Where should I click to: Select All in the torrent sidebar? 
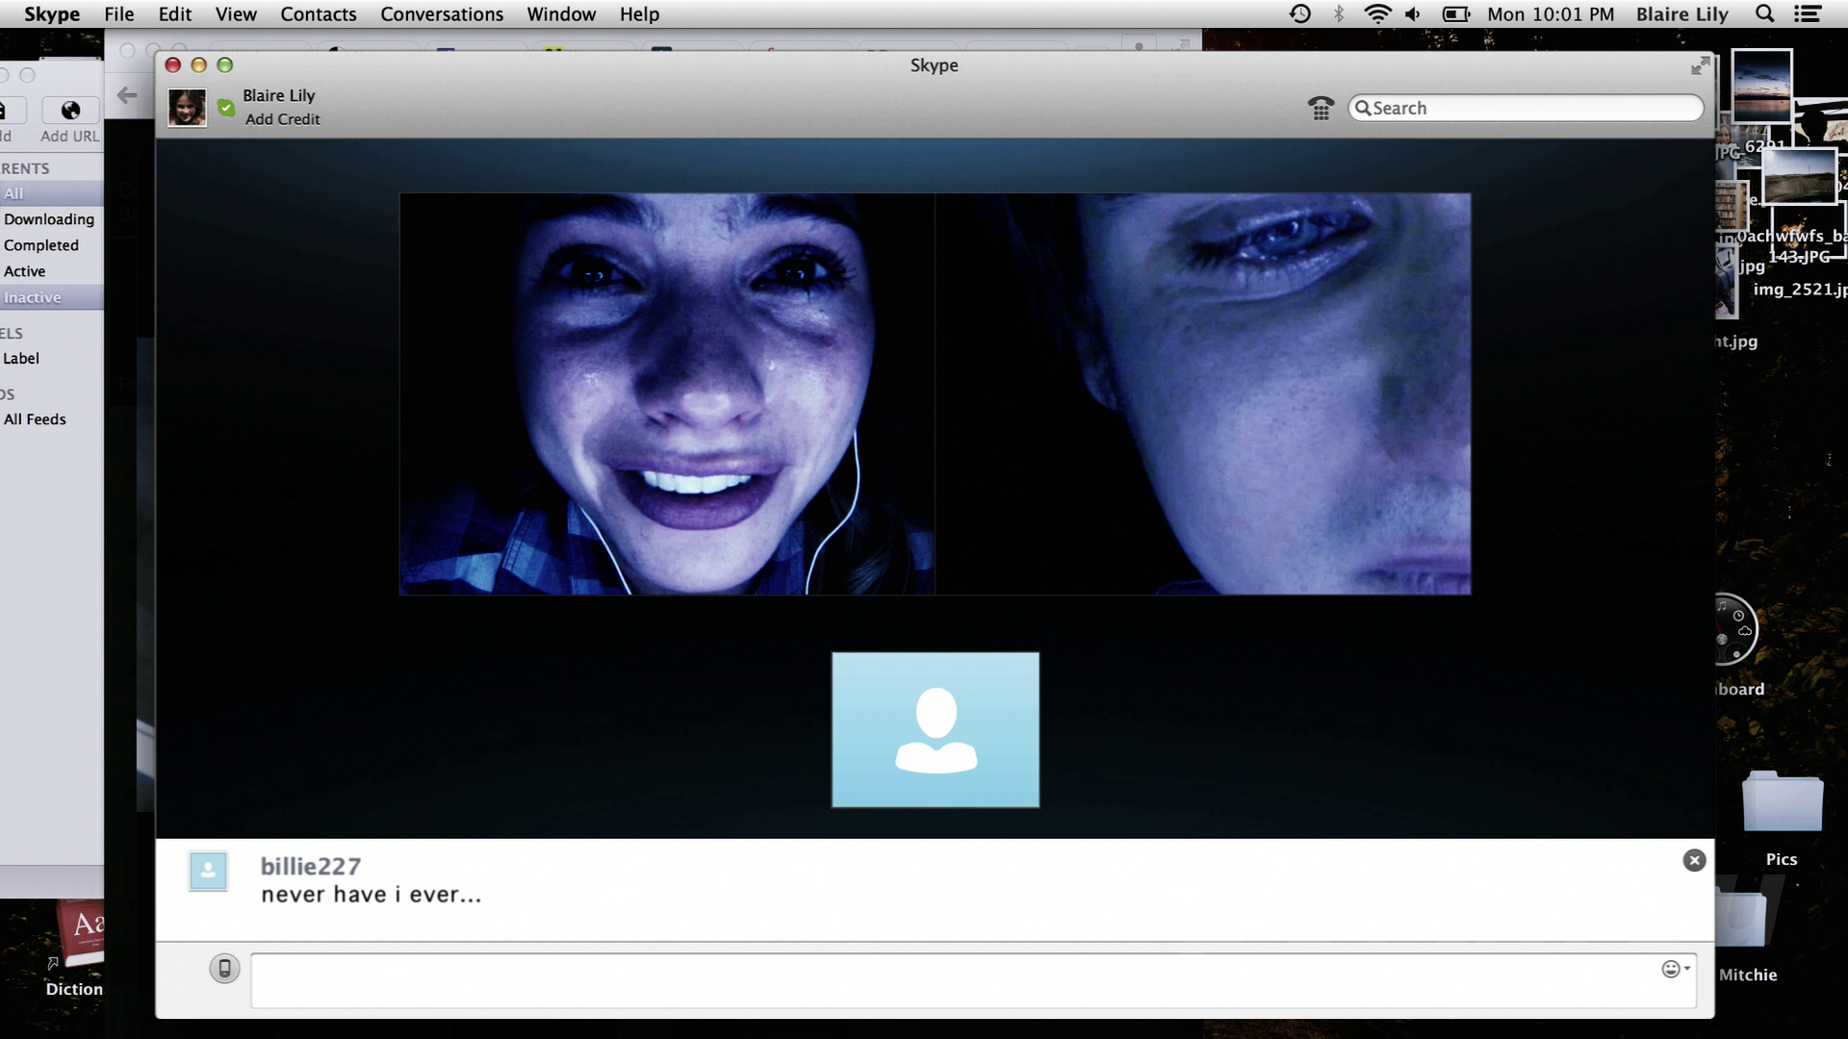[x=52, y=193]
